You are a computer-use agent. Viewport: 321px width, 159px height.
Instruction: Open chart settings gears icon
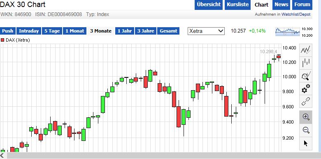coord(306,89)
